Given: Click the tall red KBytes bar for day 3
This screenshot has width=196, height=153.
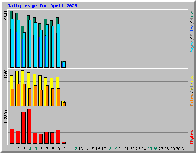Looking at the screenshot, I should [23, 128].
